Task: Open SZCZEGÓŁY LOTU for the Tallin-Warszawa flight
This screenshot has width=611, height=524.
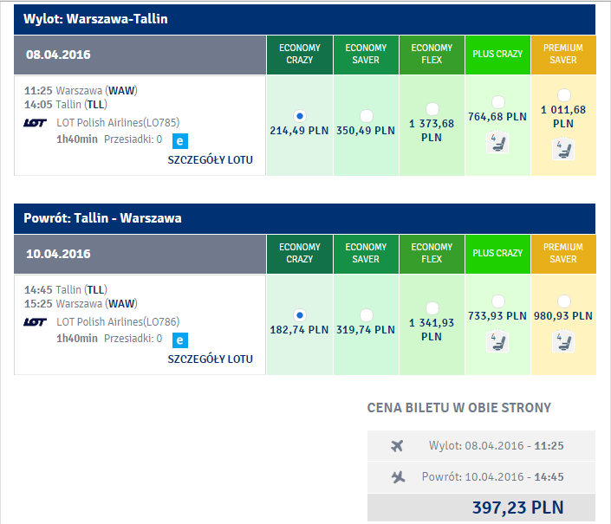Action: point(210,359)
